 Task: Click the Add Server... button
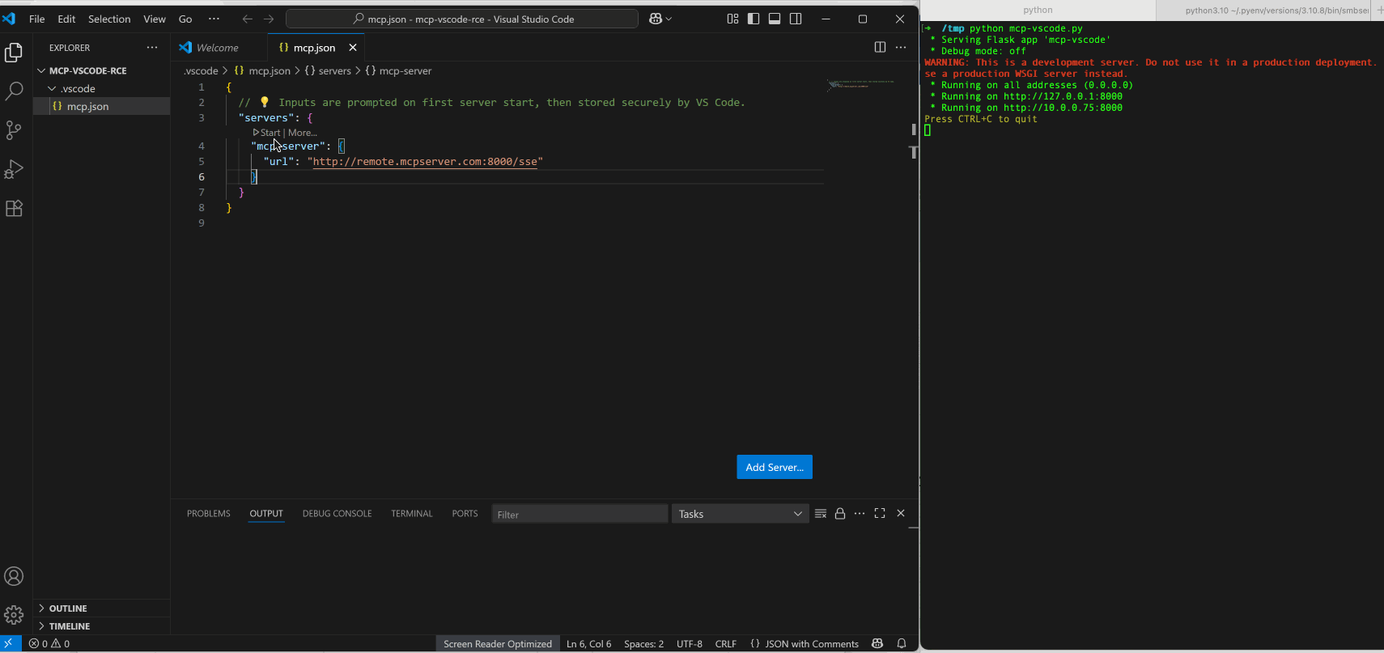click(774, 467)
